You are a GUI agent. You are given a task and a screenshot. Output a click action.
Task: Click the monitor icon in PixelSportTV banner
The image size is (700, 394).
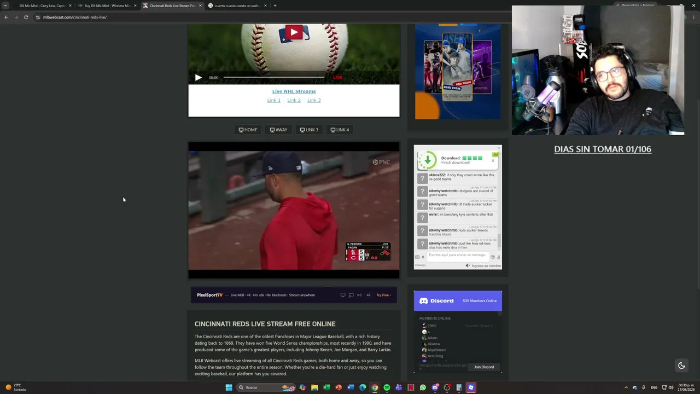(x=343, y=295)
